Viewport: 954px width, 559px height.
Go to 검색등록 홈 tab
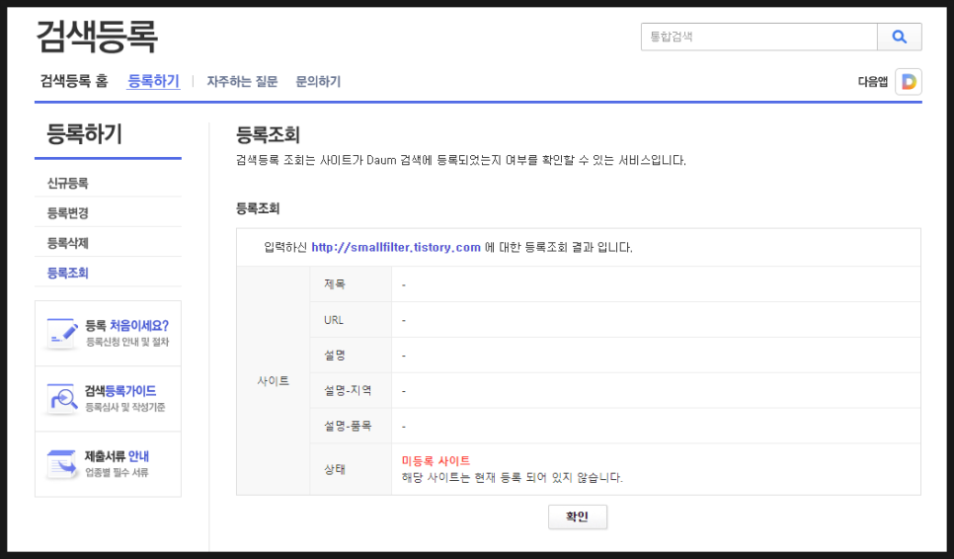74,81
